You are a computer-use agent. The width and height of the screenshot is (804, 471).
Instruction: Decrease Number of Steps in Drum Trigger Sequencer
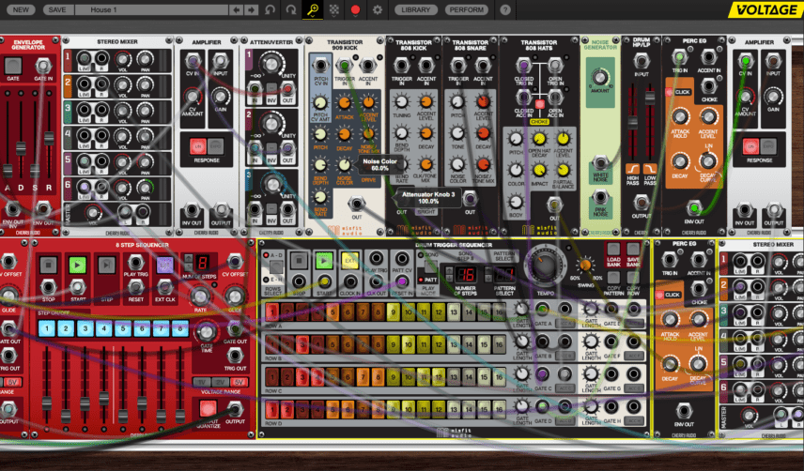[449, 279]
